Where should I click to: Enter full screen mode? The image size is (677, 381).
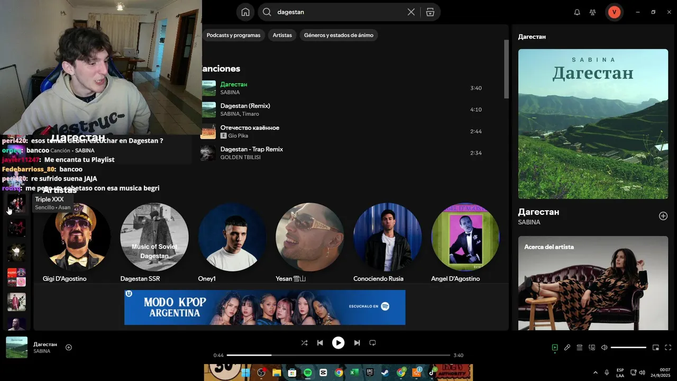[x=668, y=348]
